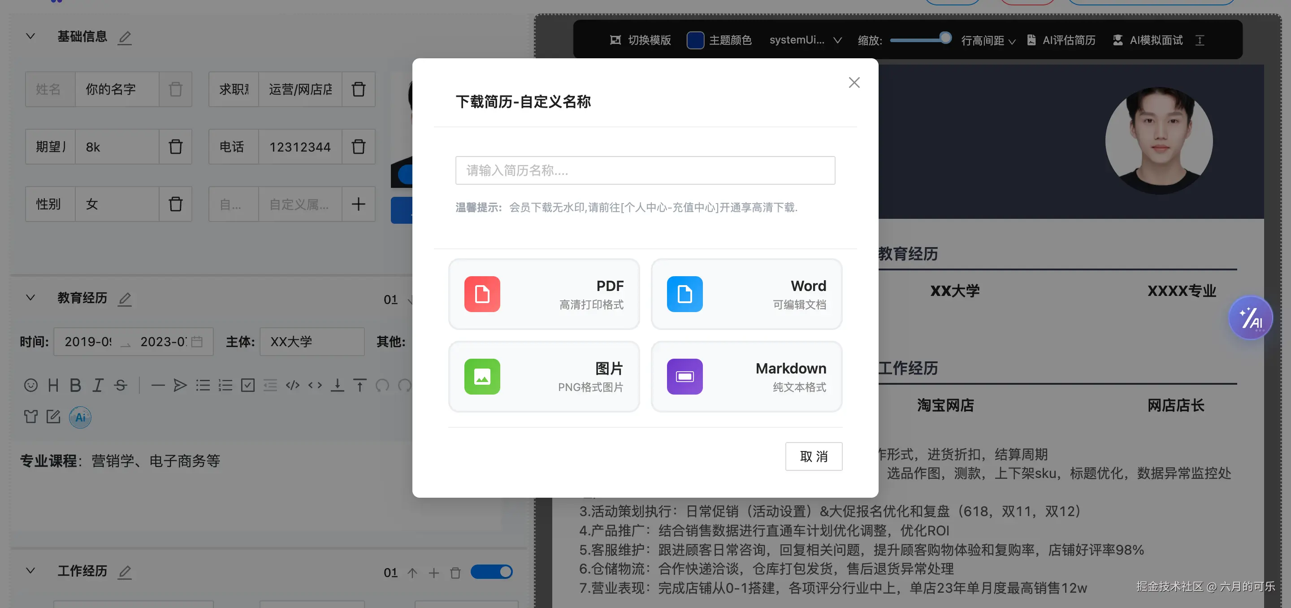Insert an ordered list

click(225, 385)
